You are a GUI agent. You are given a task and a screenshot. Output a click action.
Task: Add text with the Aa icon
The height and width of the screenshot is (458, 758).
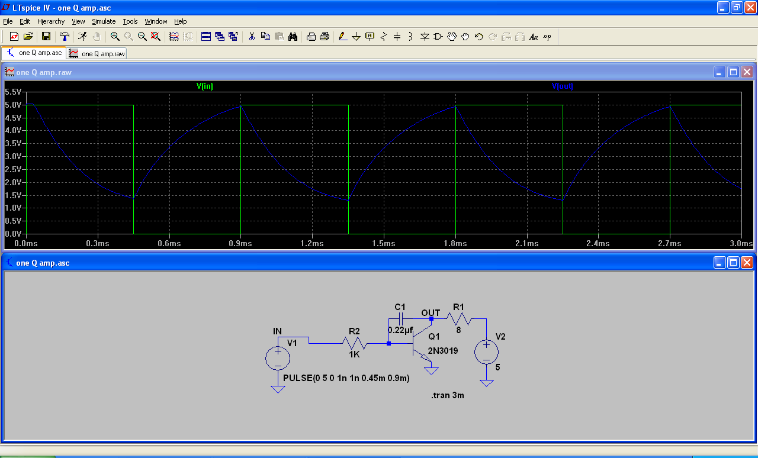pyautogui.click(x=534, y=37)
